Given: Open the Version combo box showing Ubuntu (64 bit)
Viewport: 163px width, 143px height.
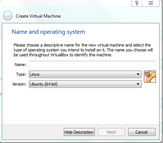Looking at the screenshot, I should tap(85, 84).
